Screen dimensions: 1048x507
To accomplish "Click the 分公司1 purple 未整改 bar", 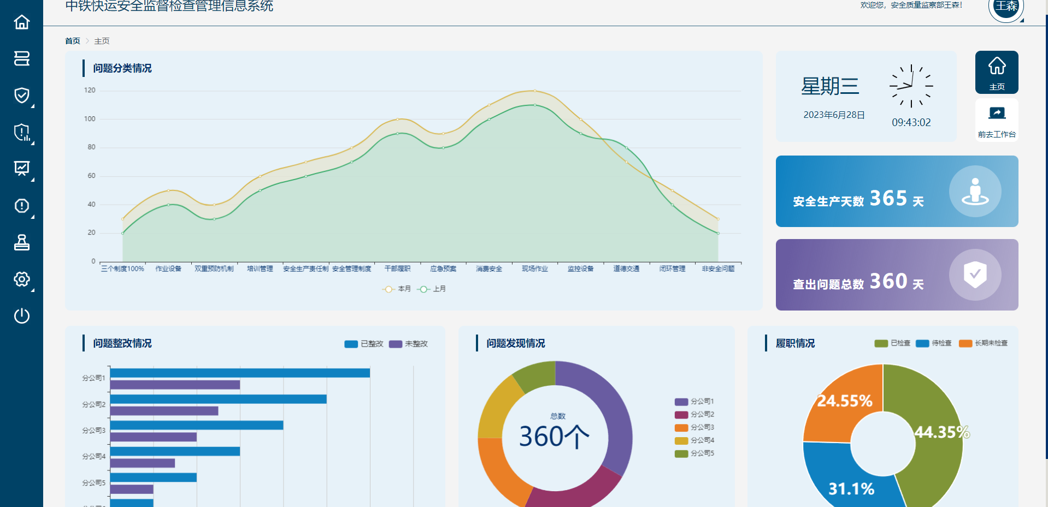I will pos(175,385).
